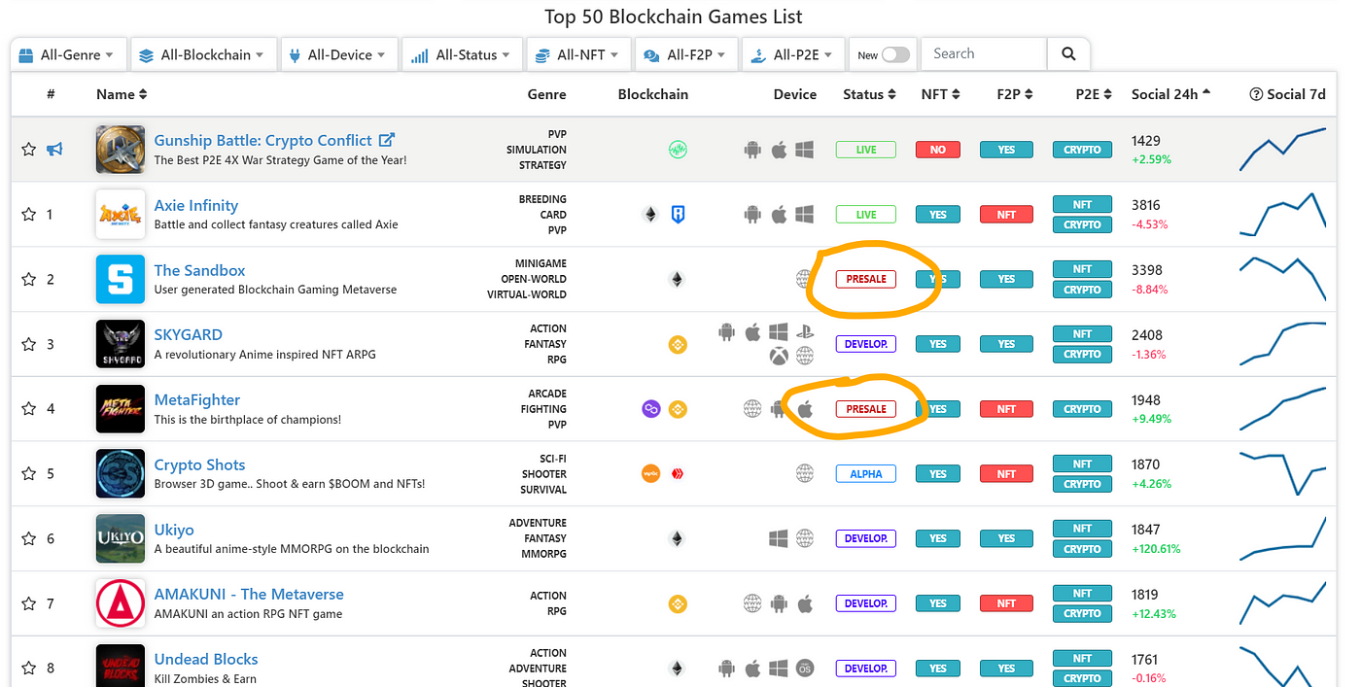Click the web globe icon in Crypto Shots row
The width and height of the screenshot is (1361, 687).
click(x=805, y=474)
